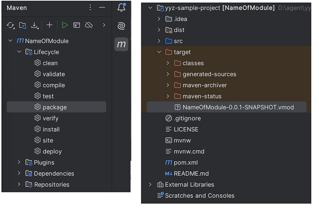Image resolution: width=319 pixels, height=208 pixels.
Task: Click the Maven icon beside pom.xml
Action: coord(169,162)
